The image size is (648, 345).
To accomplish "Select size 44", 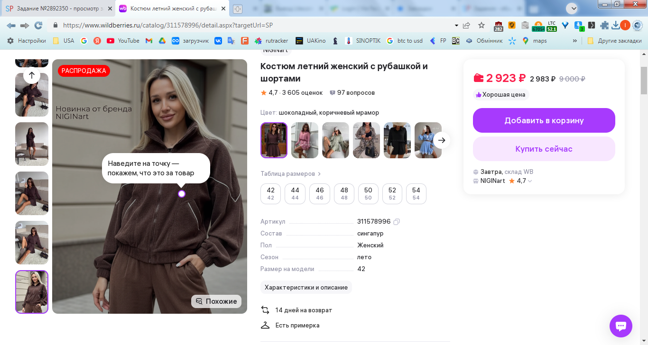I will click(295, 194).
